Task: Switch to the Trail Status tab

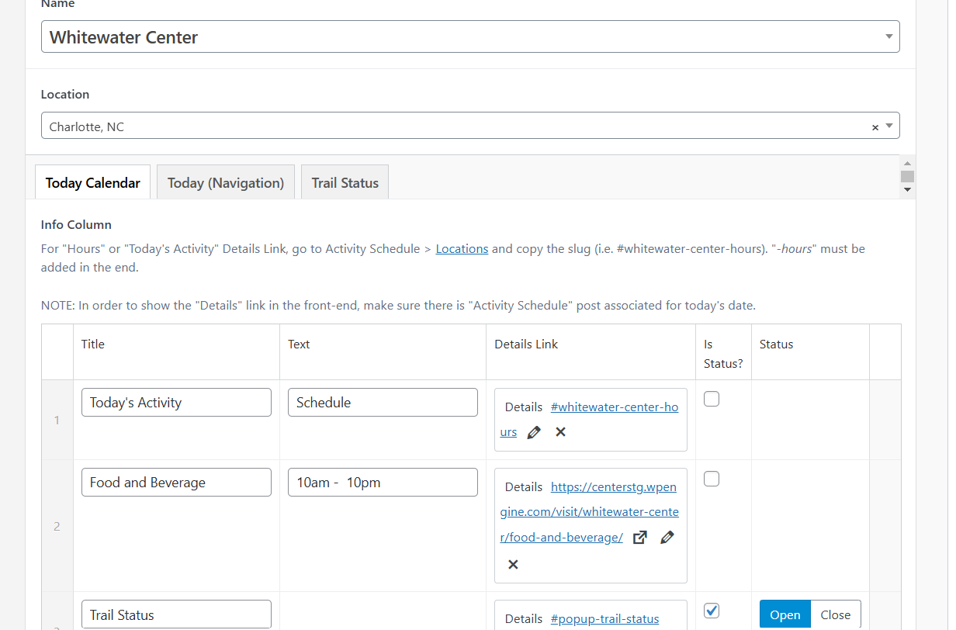Action: click(x=345, y=182)
